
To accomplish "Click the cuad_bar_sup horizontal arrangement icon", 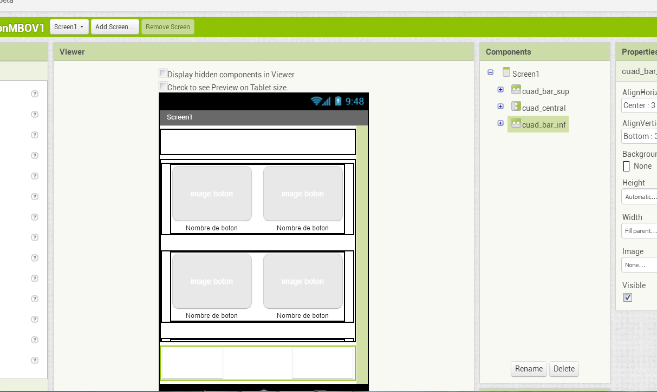I will pyautogui.click(x=516, y=90).
